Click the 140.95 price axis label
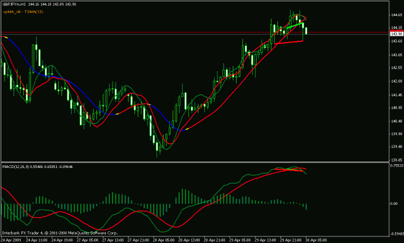This screenshot has height=243, width=404. click(x=396, y=108)
